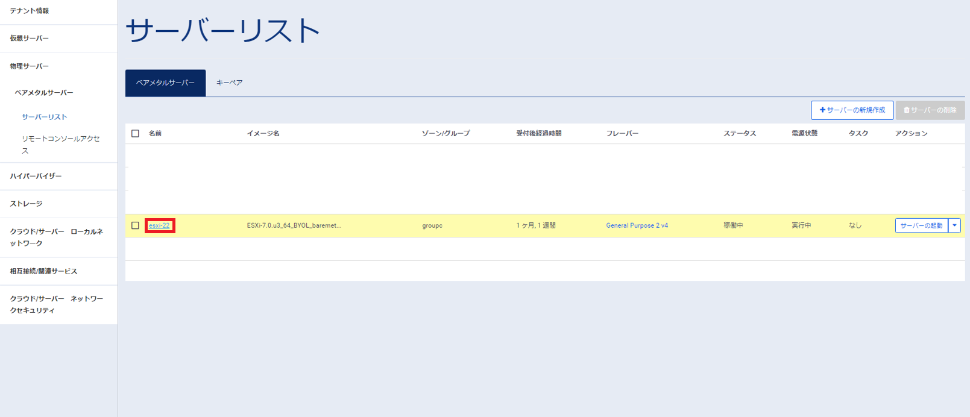Open the action dropdown arrow for esxi-22

click(x=954, y=225)
